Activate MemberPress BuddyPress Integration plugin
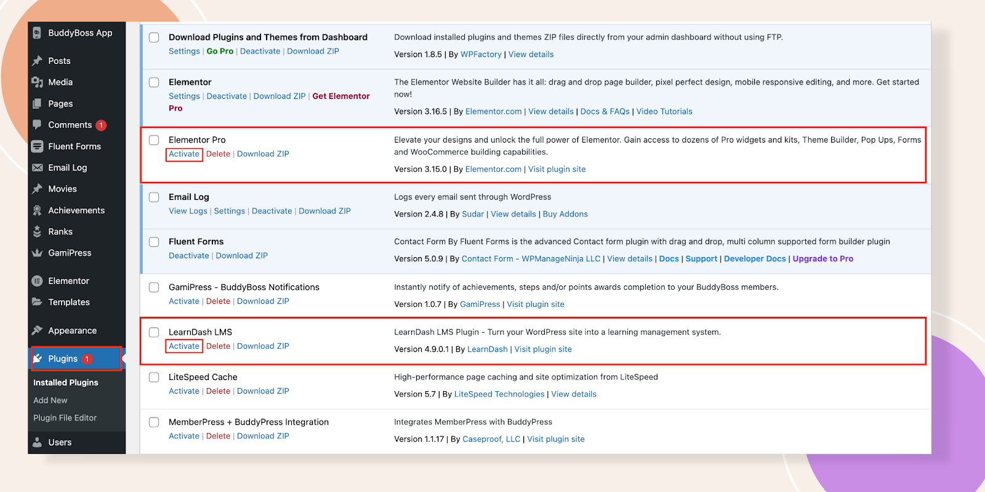 pyautogui.click(x=184, y=436)
